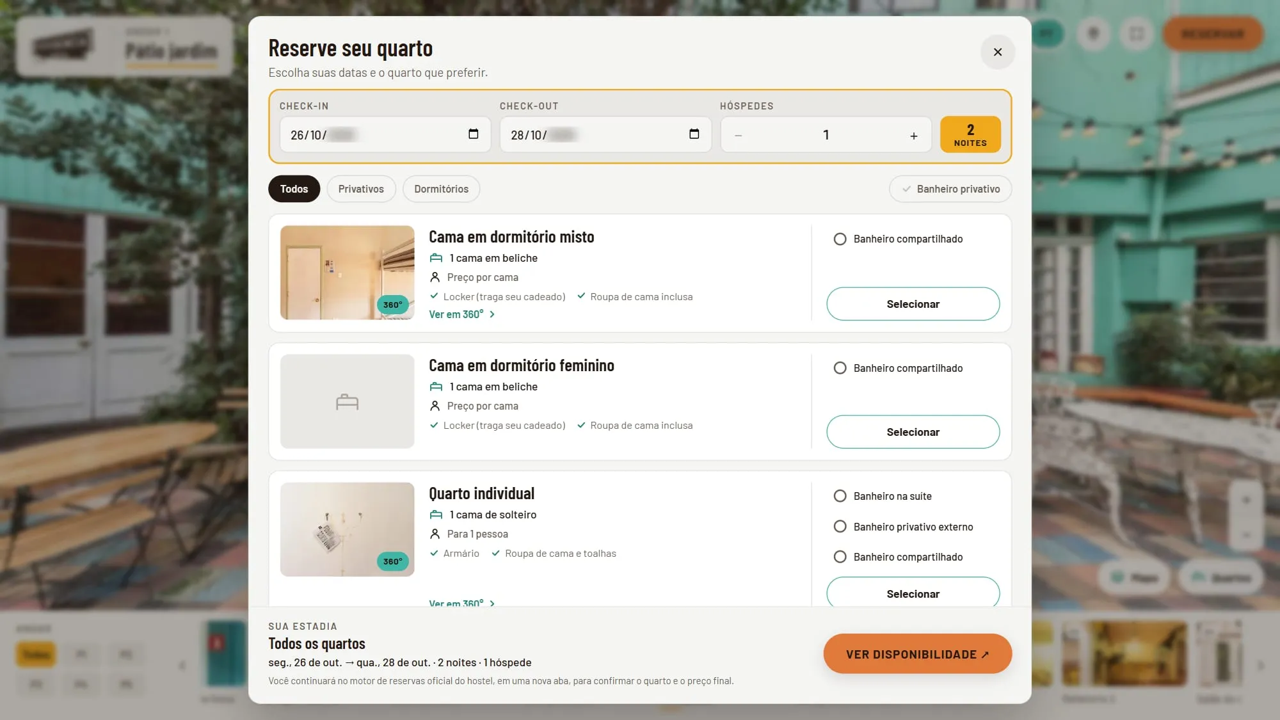Image resolution: width=1280 pixels, height=720 pixels.
Task: Click the bed icon beside 1 cama de solteiro
Action: tap(436, 515)
